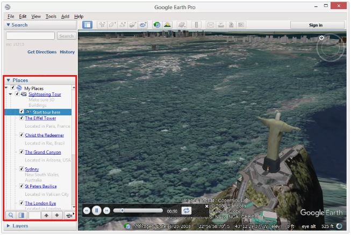The width and height of the screenshot is (351, 235).
Task: Click the view in Google Maps icon
Action: pos(241,25)
